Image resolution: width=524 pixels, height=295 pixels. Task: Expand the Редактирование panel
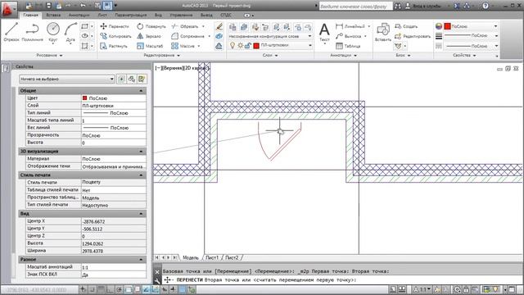[162, 55]
